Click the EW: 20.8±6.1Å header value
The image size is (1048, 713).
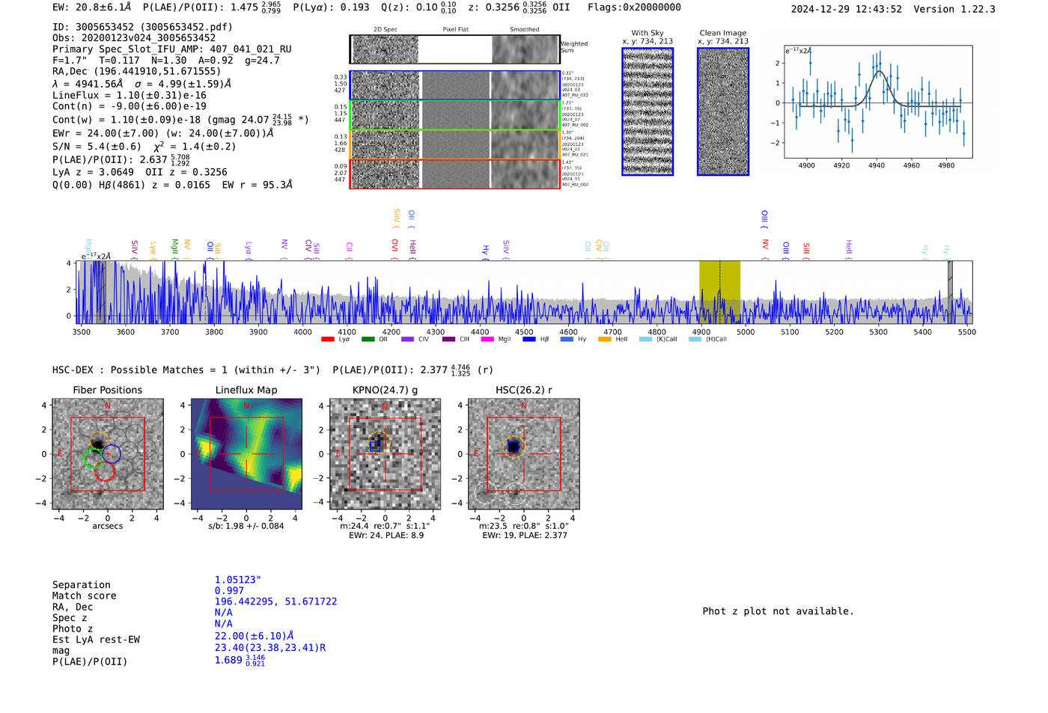[92, 7]
